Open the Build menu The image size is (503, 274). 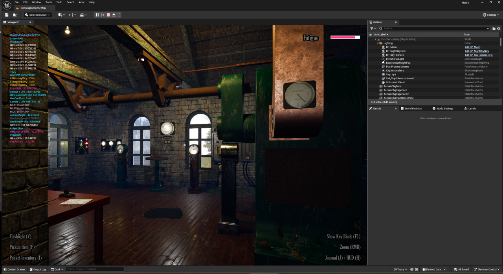tap(59, 2)
